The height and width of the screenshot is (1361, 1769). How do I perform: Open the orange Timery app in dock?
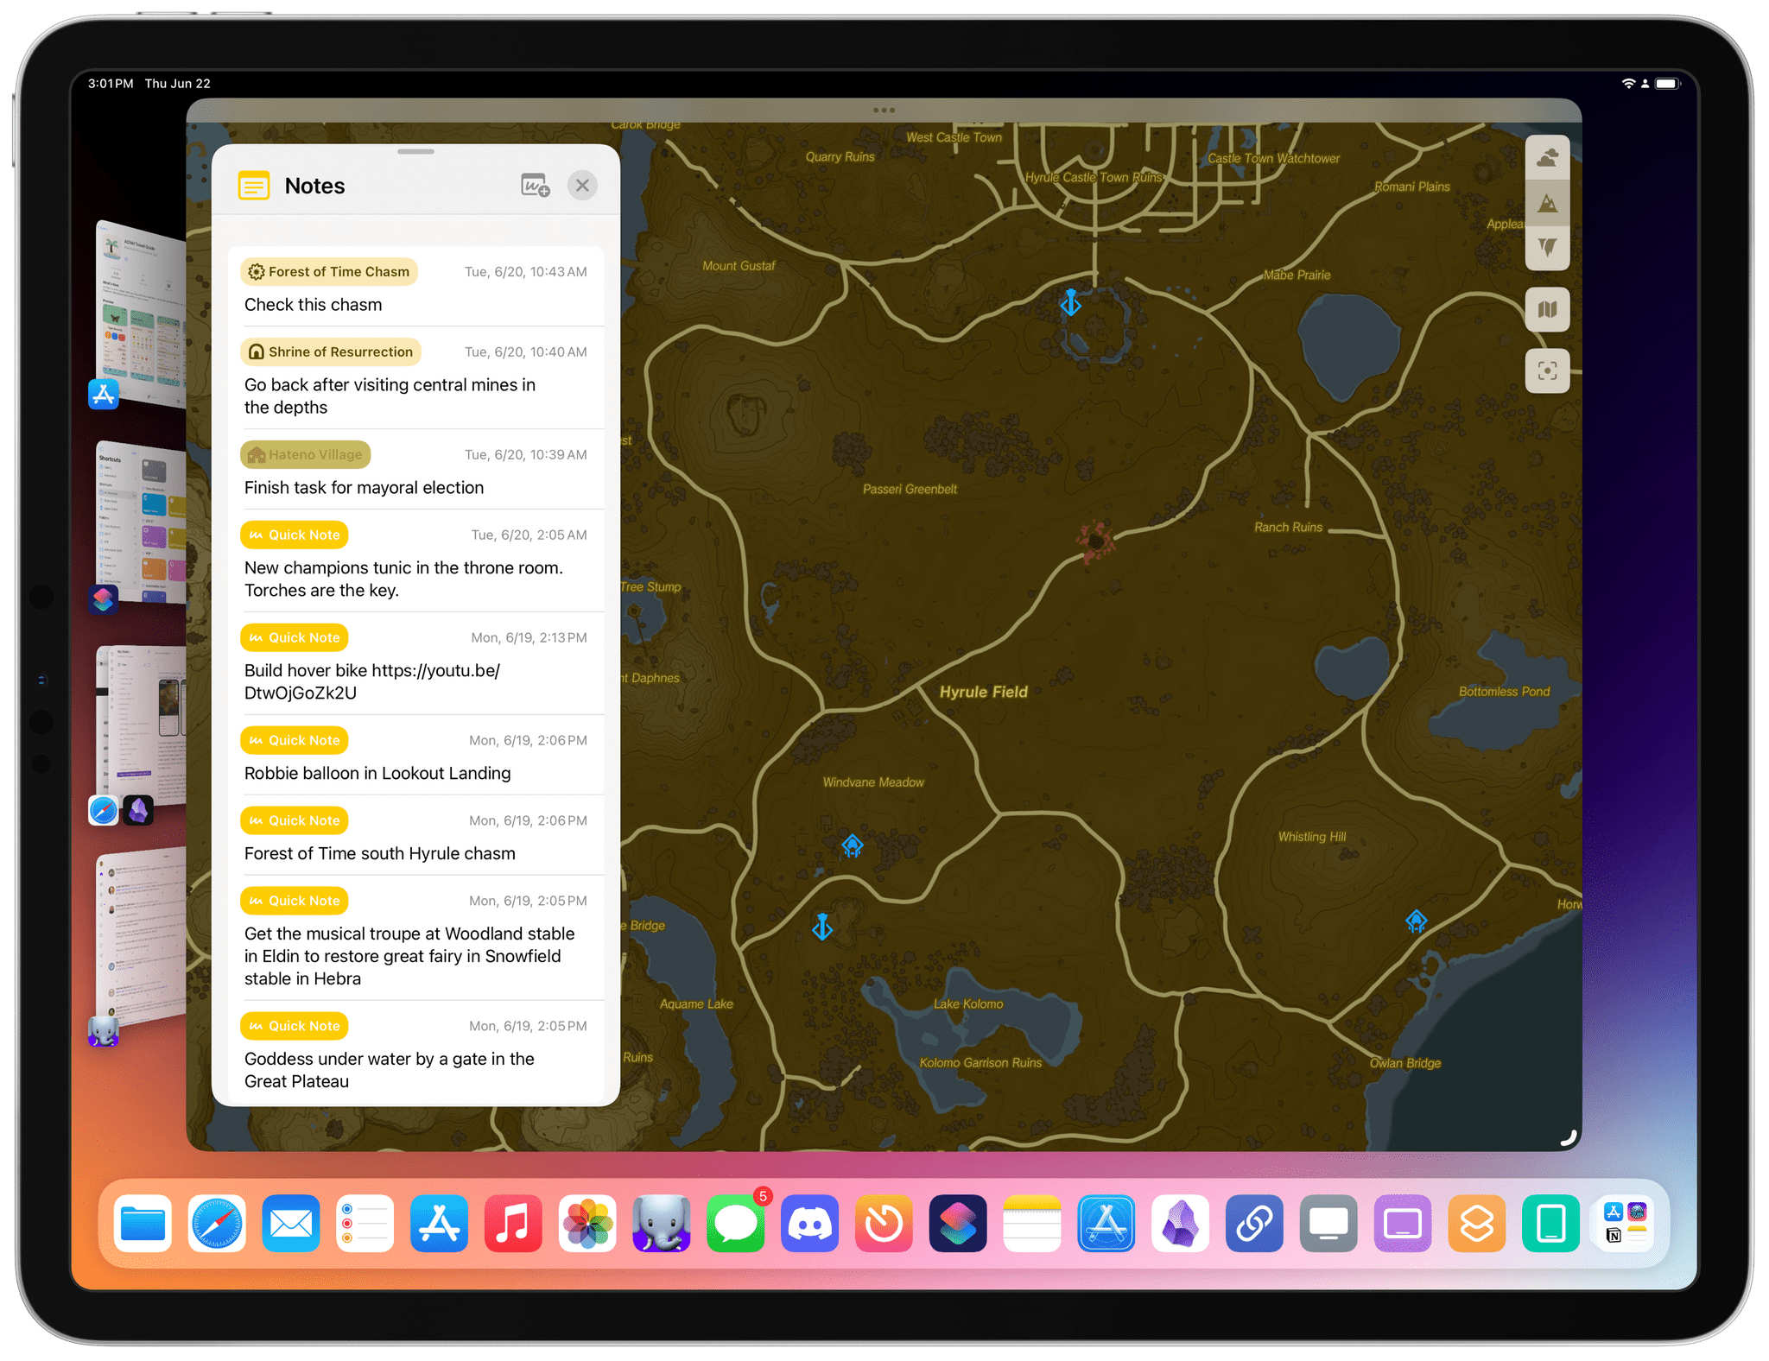tap(884, 1224)
